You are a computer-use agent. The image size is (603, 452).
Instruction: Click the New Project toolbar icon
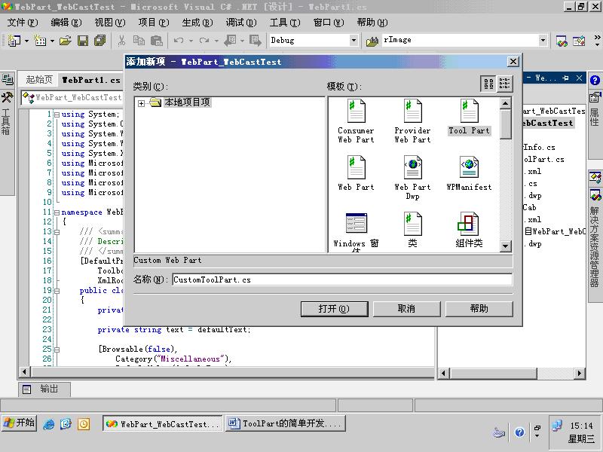(x=14, y=40)
